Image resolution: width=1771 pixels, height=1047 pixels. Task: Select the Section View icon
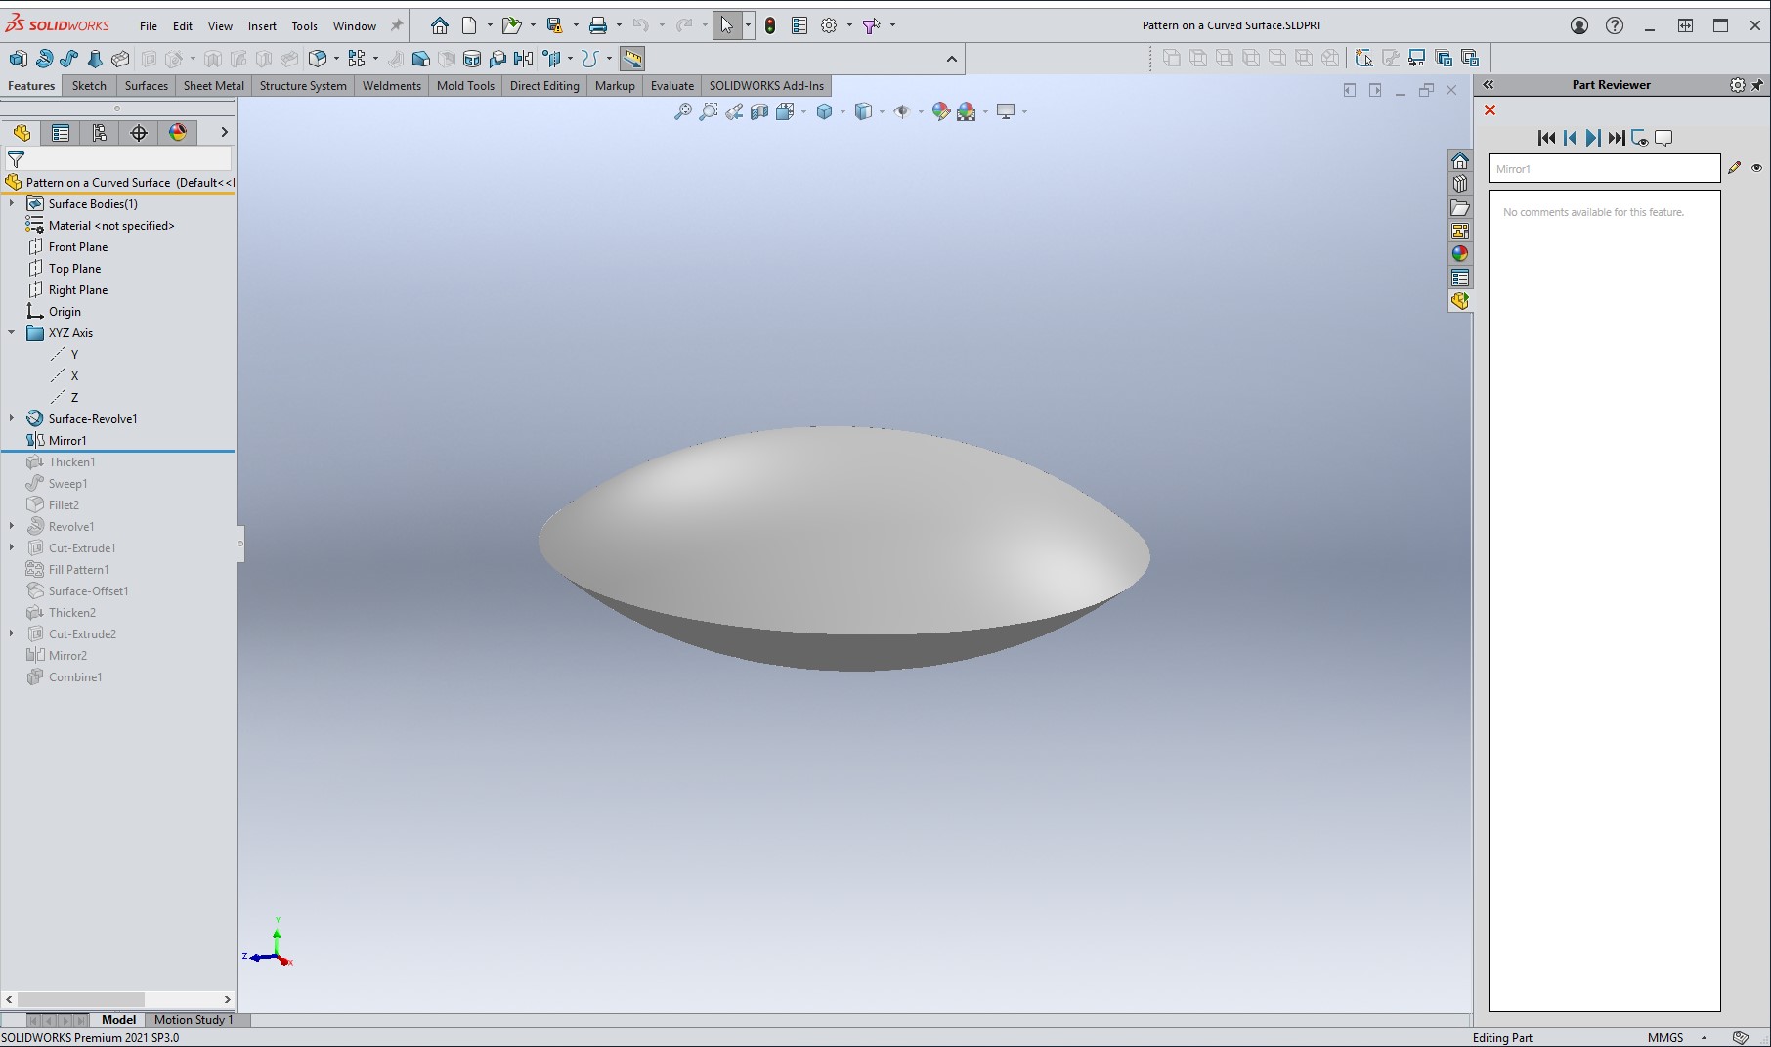pos(759,112)
